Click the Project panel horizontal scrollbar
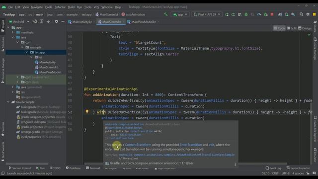318x179 pixels. click(27, 164)
